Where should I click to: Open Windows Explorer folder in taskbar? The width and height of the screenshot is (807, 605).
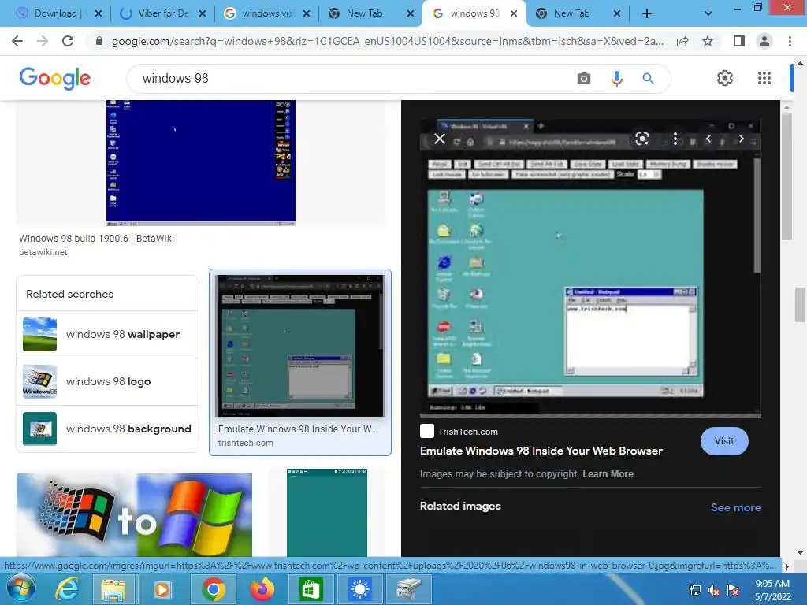[113, 589]
